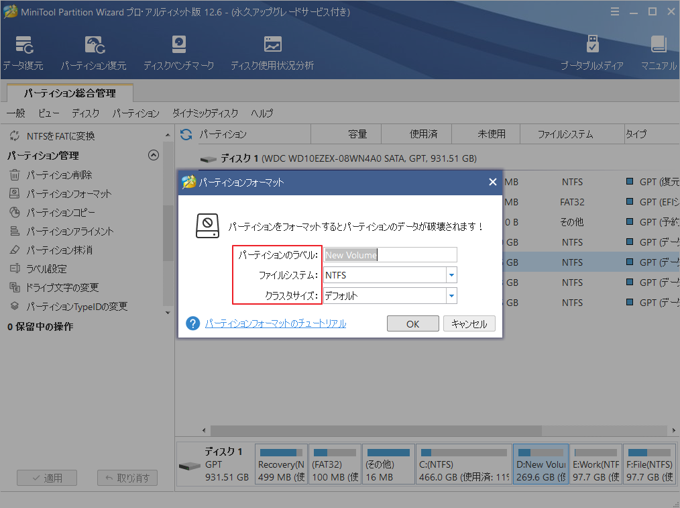Start ディスクベンチマーク from the toolbar

click(x=178, y=52)
